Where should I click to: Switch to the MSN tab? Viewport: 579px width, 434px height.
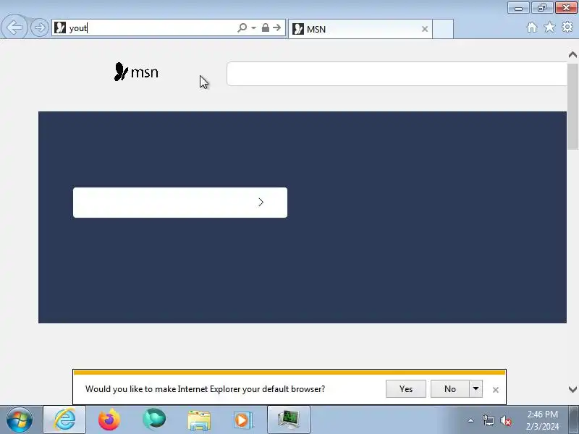pyautogui.click(x=360, y=29)
